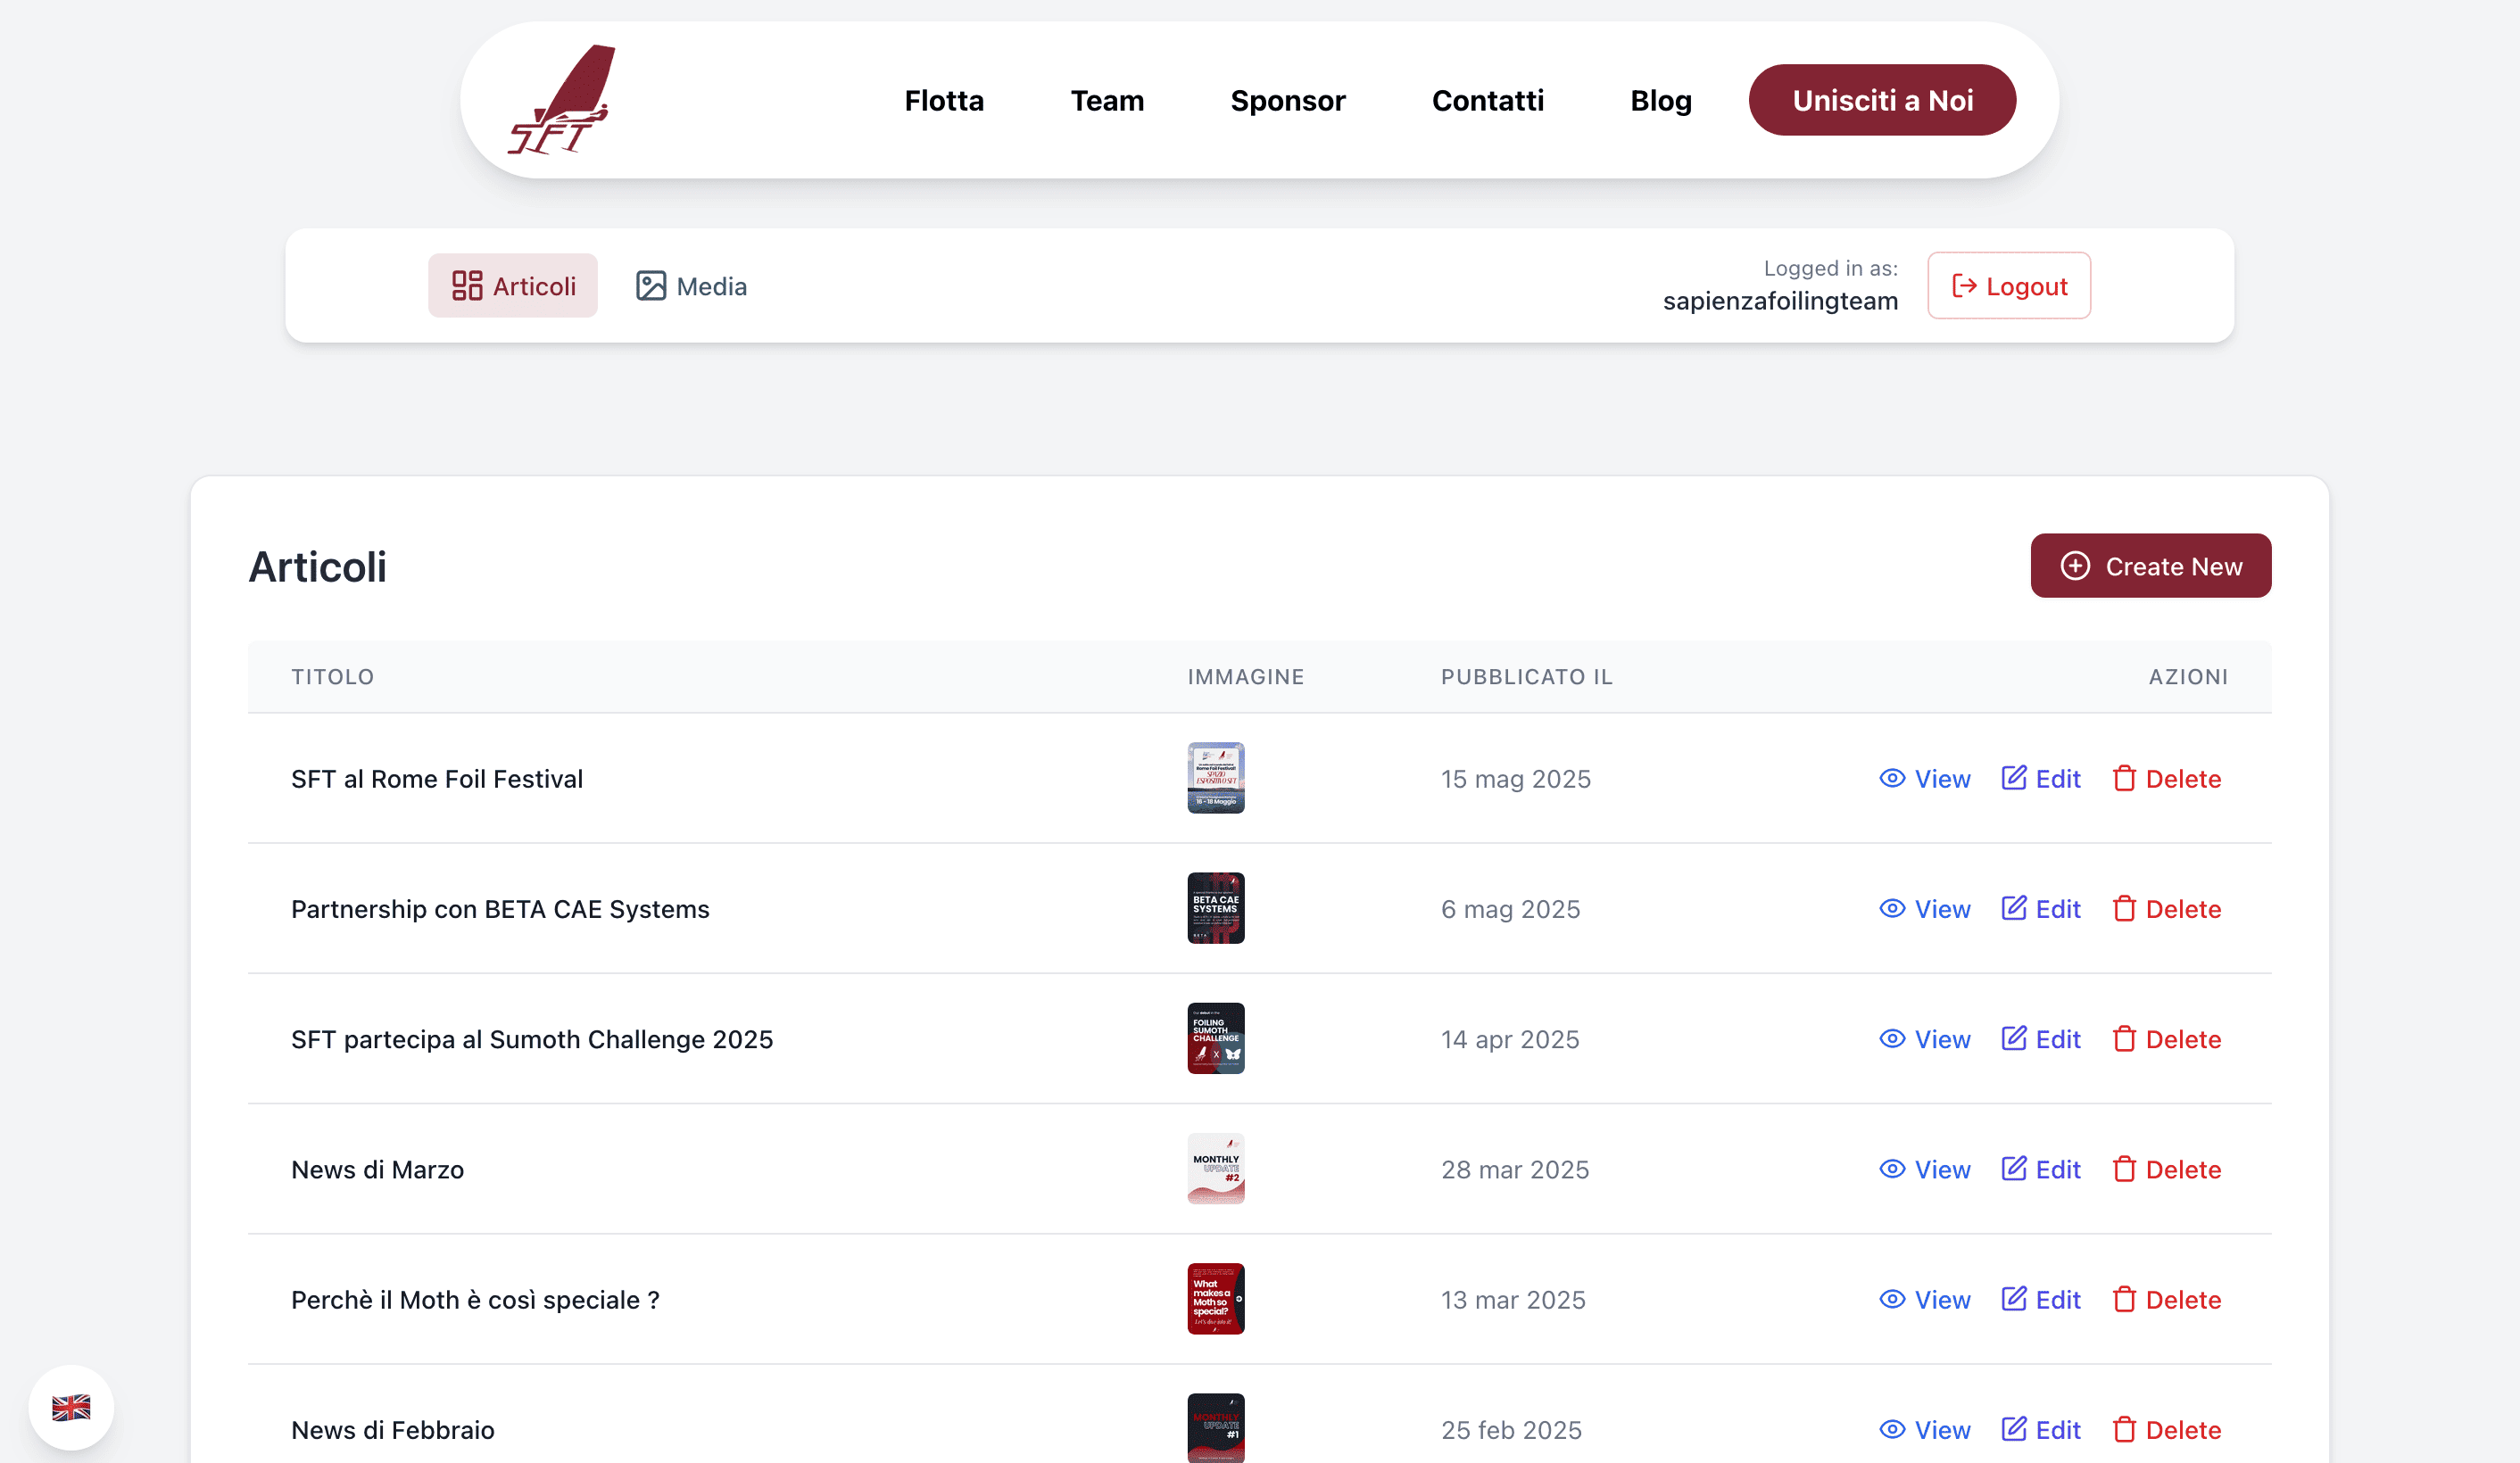Screen dimensions: 2520x1463
Task: Click the title News di Febbraio
Action: pyautogui.click(x=393, y=1429)
